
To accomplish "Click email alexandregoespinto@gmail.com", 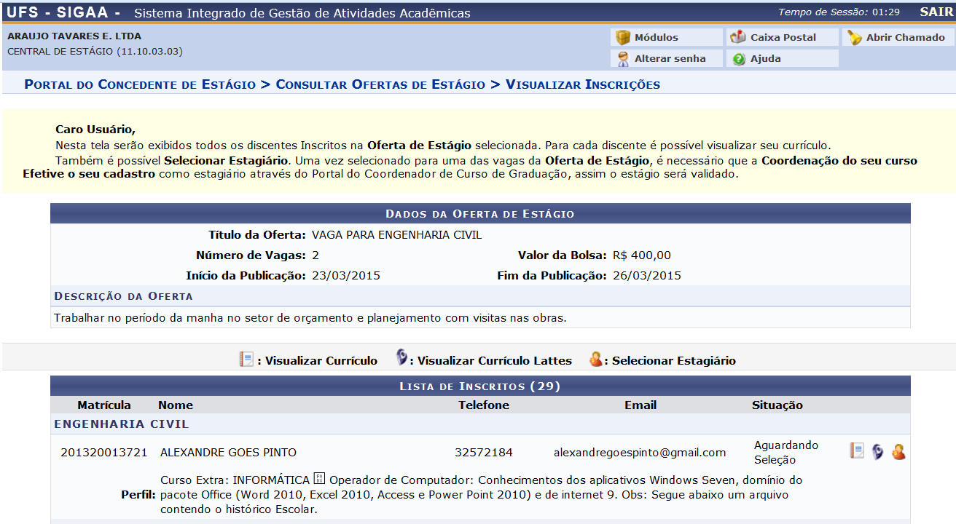I will [640, 453].
